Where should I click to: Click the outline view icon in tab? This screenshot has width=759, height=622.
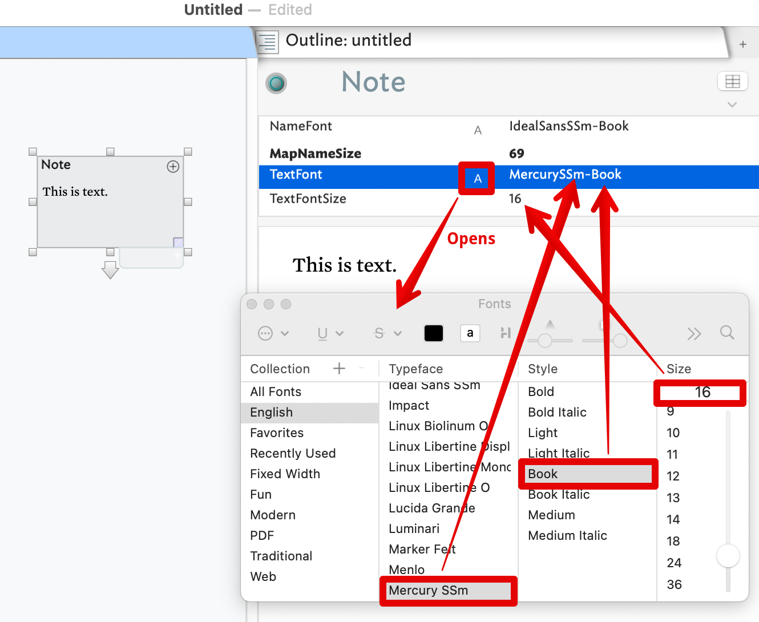tap(268, 42)
